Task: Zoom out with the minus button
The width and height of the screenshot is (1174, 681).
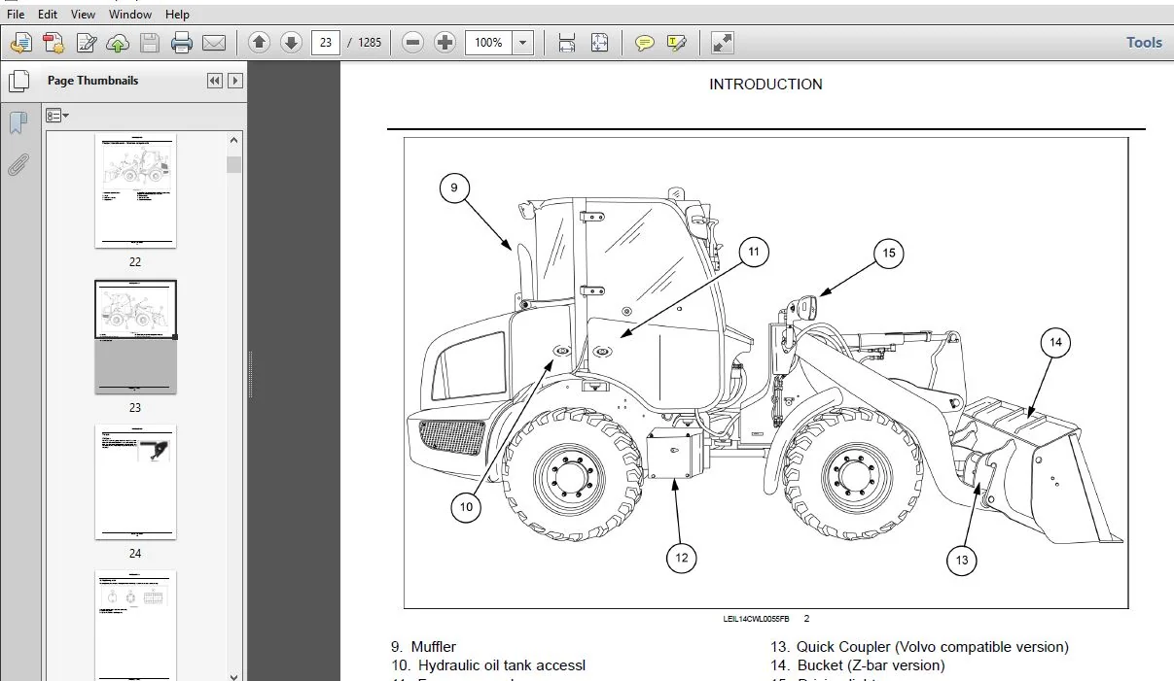Action: pyautogui.click(x=412, y=43)
